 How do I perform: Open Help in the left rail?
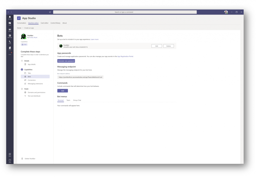point(10,161)
